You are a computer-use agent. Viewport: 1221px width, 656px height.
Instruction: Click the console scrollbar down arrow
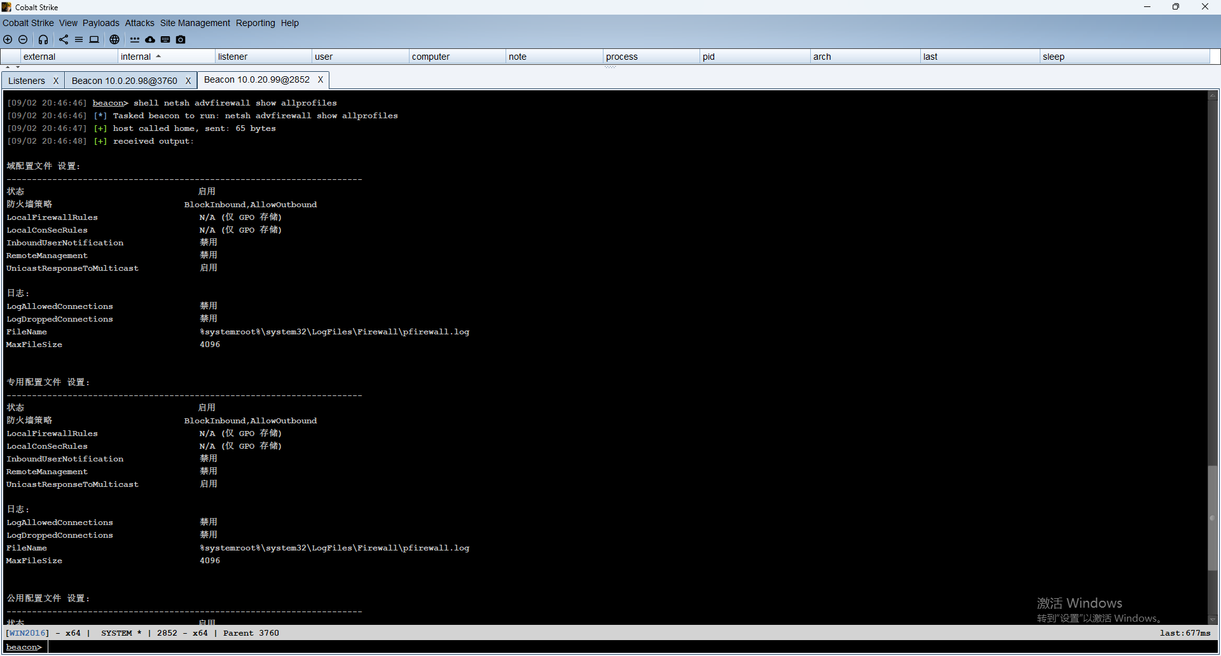click(x=1212, y=619)
